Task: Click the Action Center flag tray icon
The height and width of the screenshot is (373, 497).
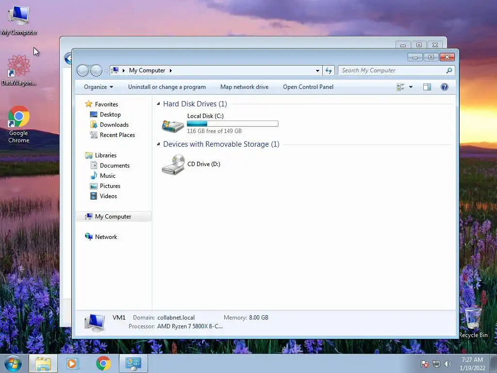Action: tap(425, 364)
